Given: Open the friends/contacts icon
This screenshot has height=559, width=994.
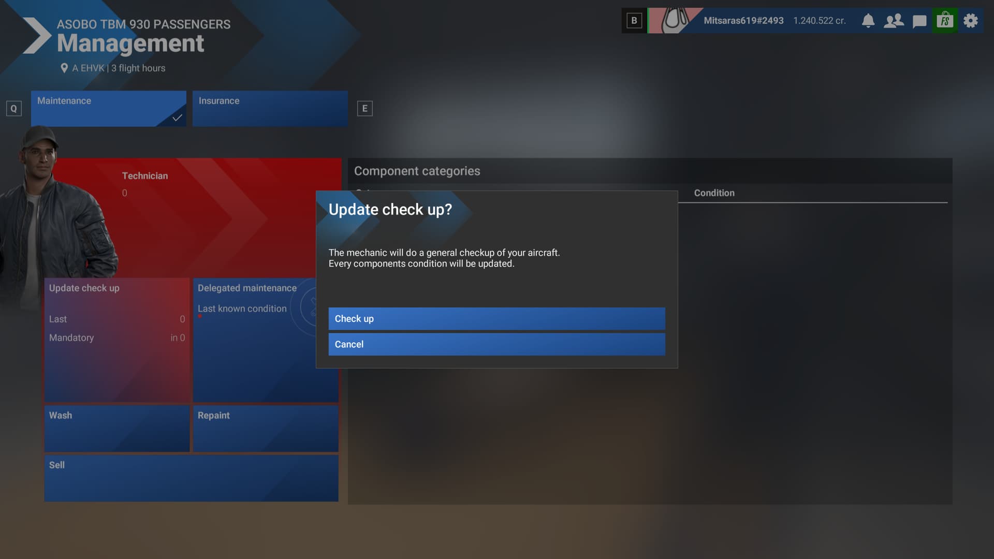Looking at the screenshot, I should pyautogui.click(x=894, y=21).
